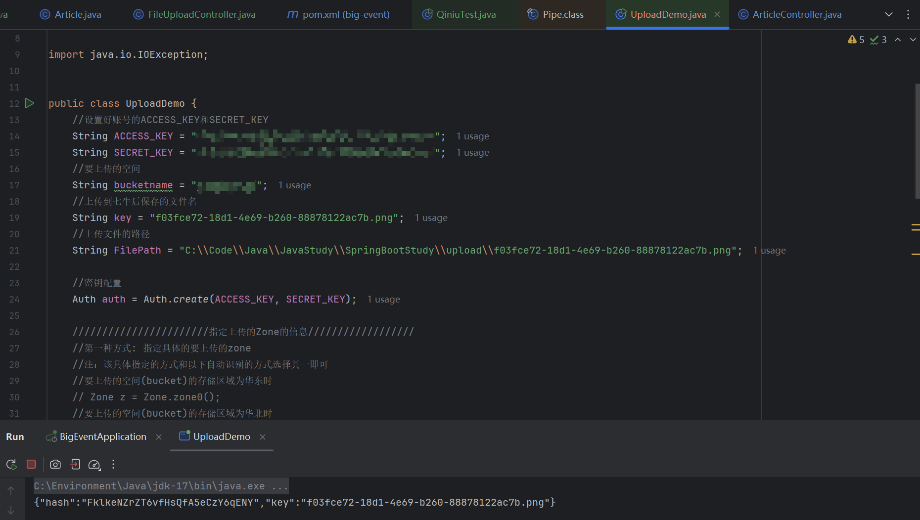This screenshot has height=520, width=920.
Task: Open the profiler gauge icon in Run toolbar
Action: tap(94, 465)
